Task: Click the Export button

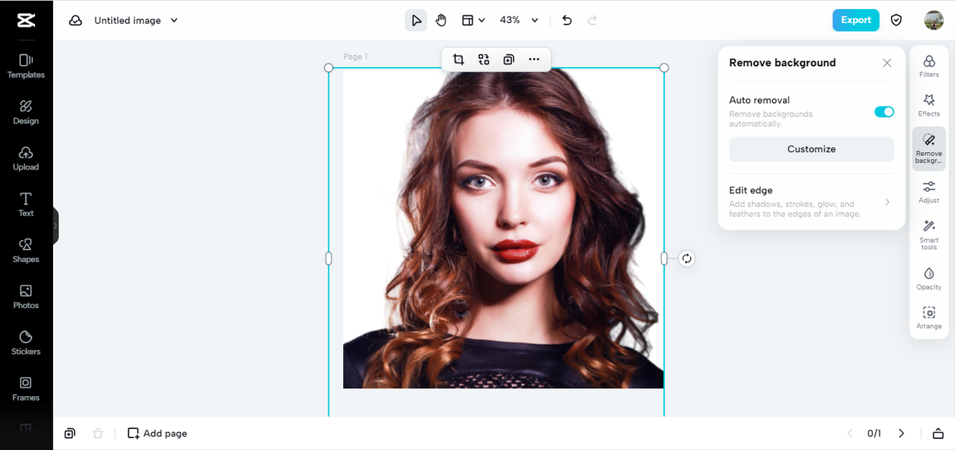Action: coord(856,20)
